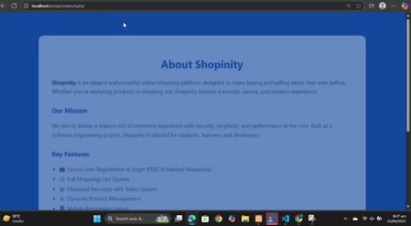The height and width of the screenshot is (226, 411).
Task: Open the Copilot sidebar icon
Action: tap(405, 6)
